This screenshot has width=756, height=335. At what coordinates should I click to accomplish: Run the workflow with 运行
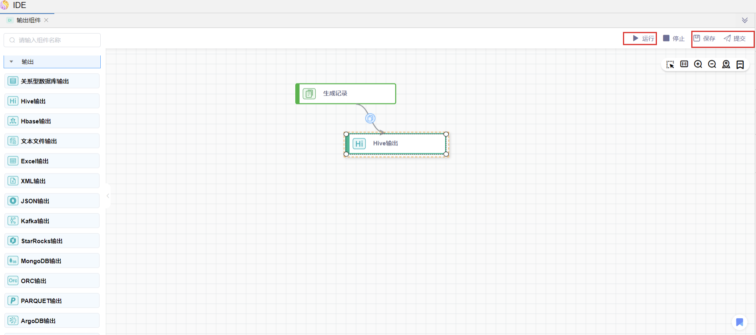point(643,38)
